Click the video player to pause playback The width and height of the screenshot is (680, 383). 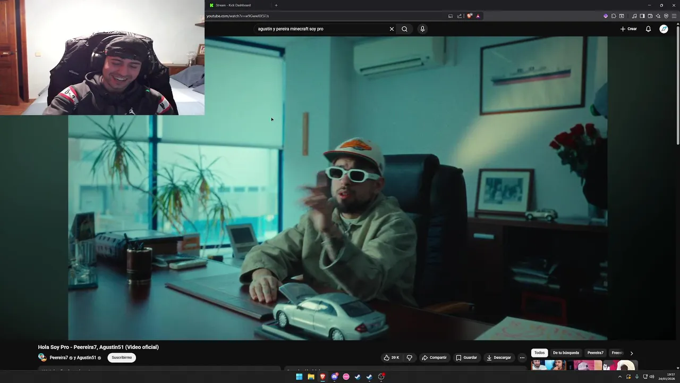pyautogui.click(x=337, y=188)
